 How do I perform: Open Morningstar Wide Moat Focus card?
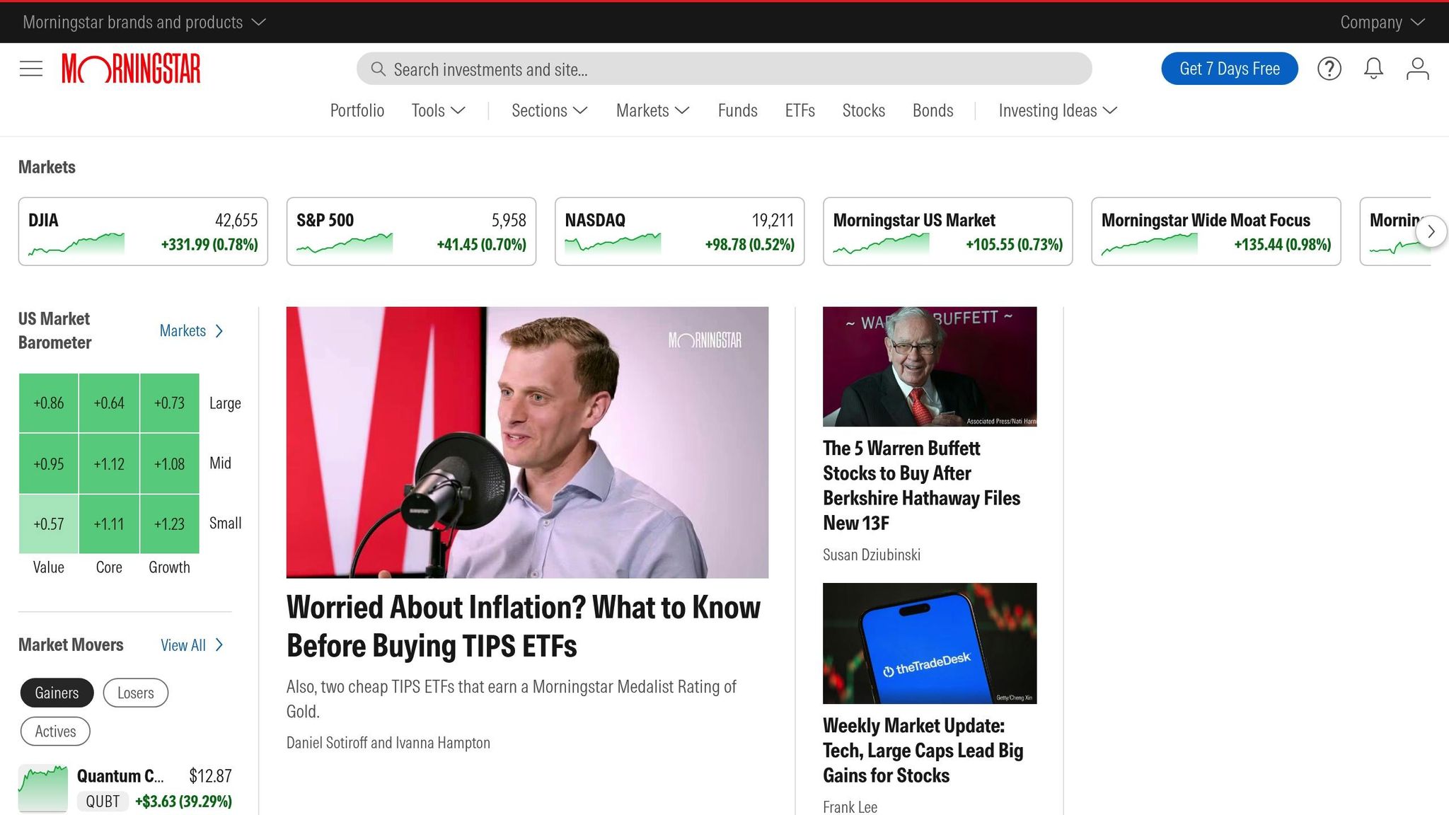click(1216, 231)
